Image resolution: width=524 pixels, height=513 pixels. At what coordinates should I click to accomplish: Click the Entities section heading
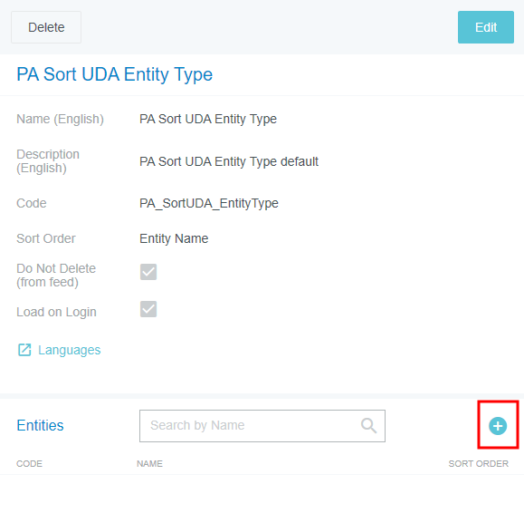[40, 425]
